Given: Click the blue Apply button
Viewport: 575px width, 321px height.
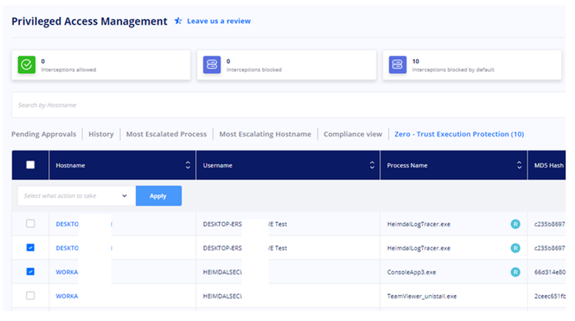Looking at the screenshot, I should click(159, 196).
